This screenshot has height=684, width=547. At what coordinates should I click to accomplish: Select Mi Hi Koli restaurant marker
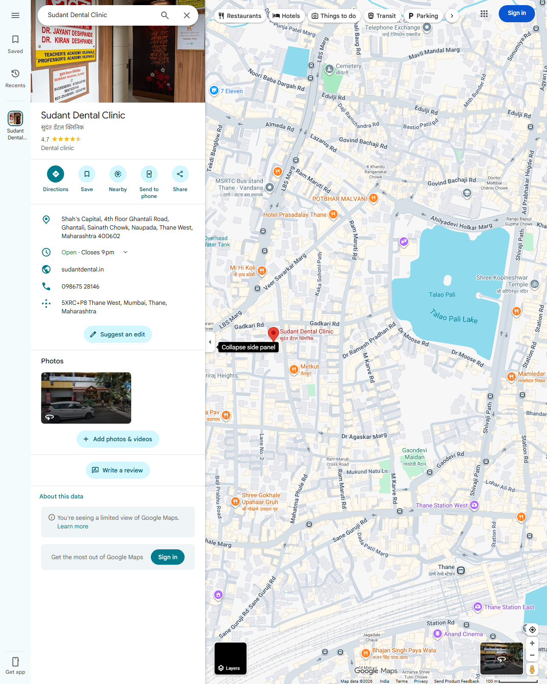[262, 271]
